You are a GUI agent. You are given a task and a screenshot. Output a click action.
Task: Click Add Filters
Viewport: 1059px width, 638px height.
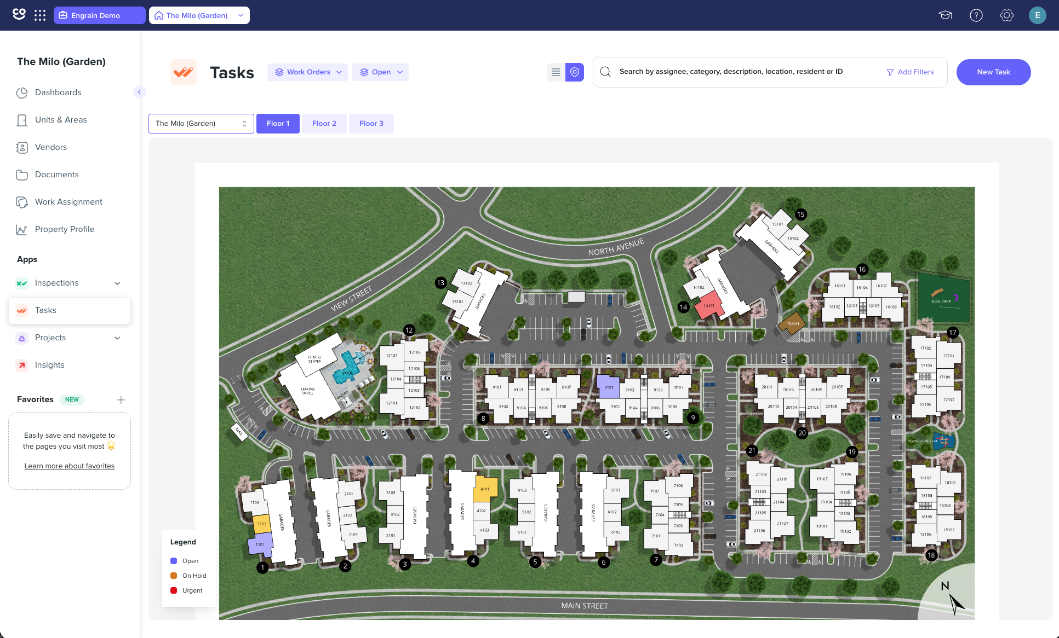click(x=910, y=72)
